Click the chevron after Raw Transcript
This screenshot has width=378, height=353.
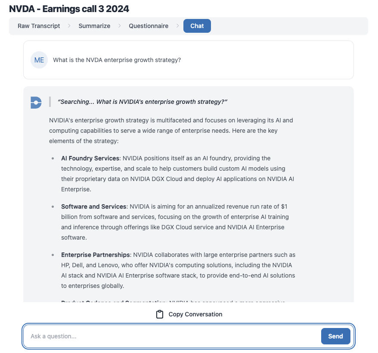pos(69,26)
